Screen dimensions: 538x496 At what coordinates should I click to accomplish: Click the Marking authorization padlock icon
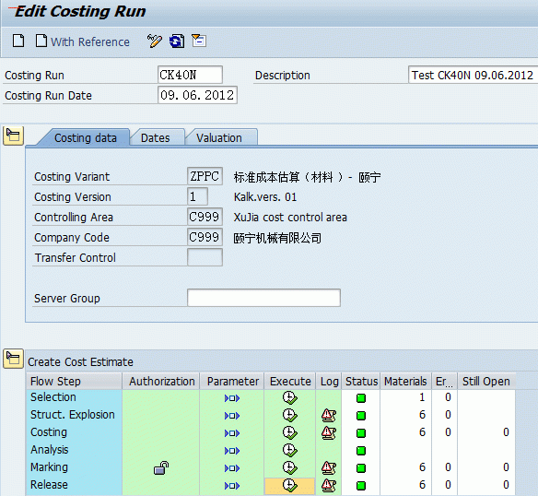[x=161, y=467]
